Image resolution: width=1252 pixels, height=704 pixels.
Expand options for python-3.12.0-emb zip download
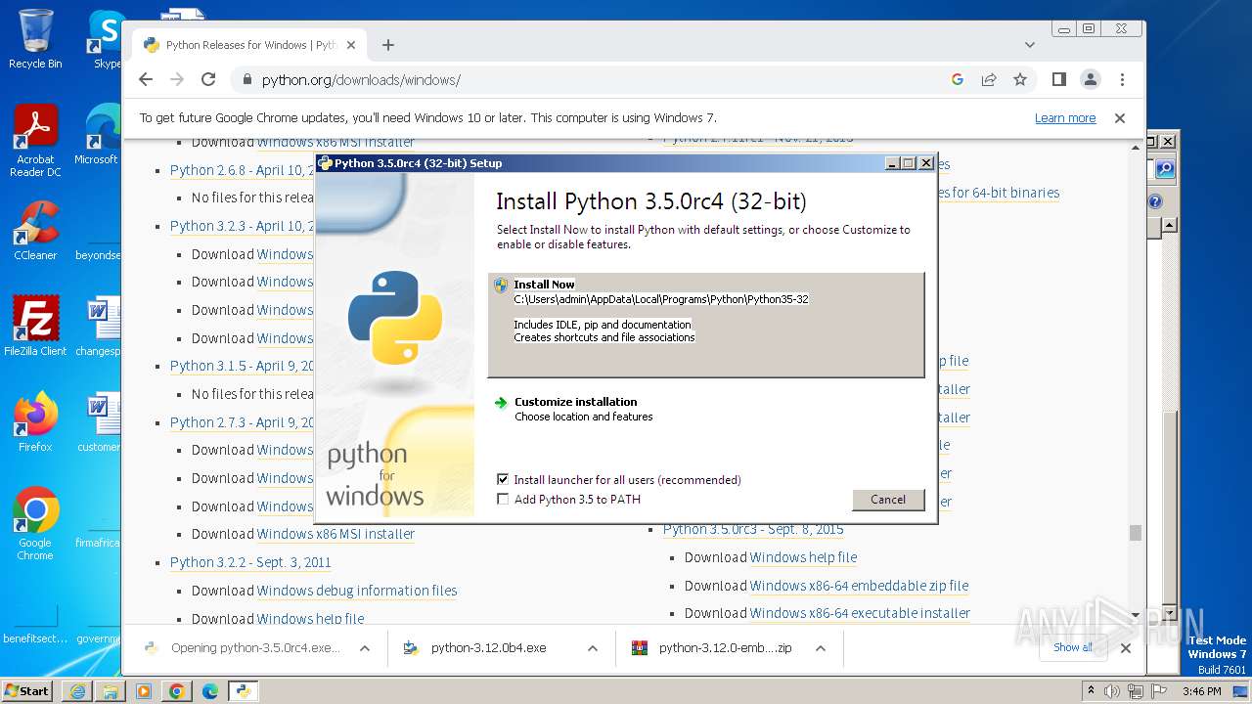pos(820,648)
